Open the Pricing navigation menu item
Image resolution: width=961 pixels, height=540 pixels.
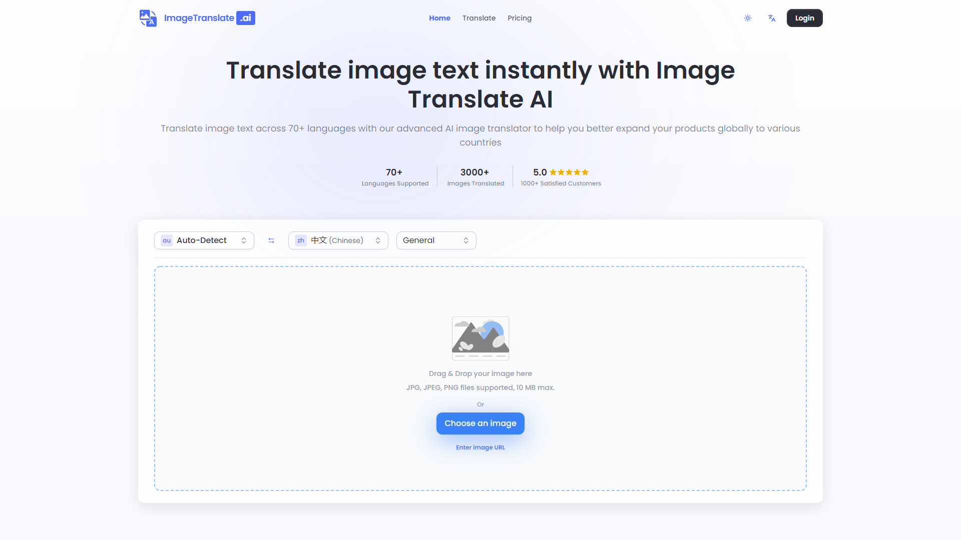pyautogui.click(x=520, y=18)
